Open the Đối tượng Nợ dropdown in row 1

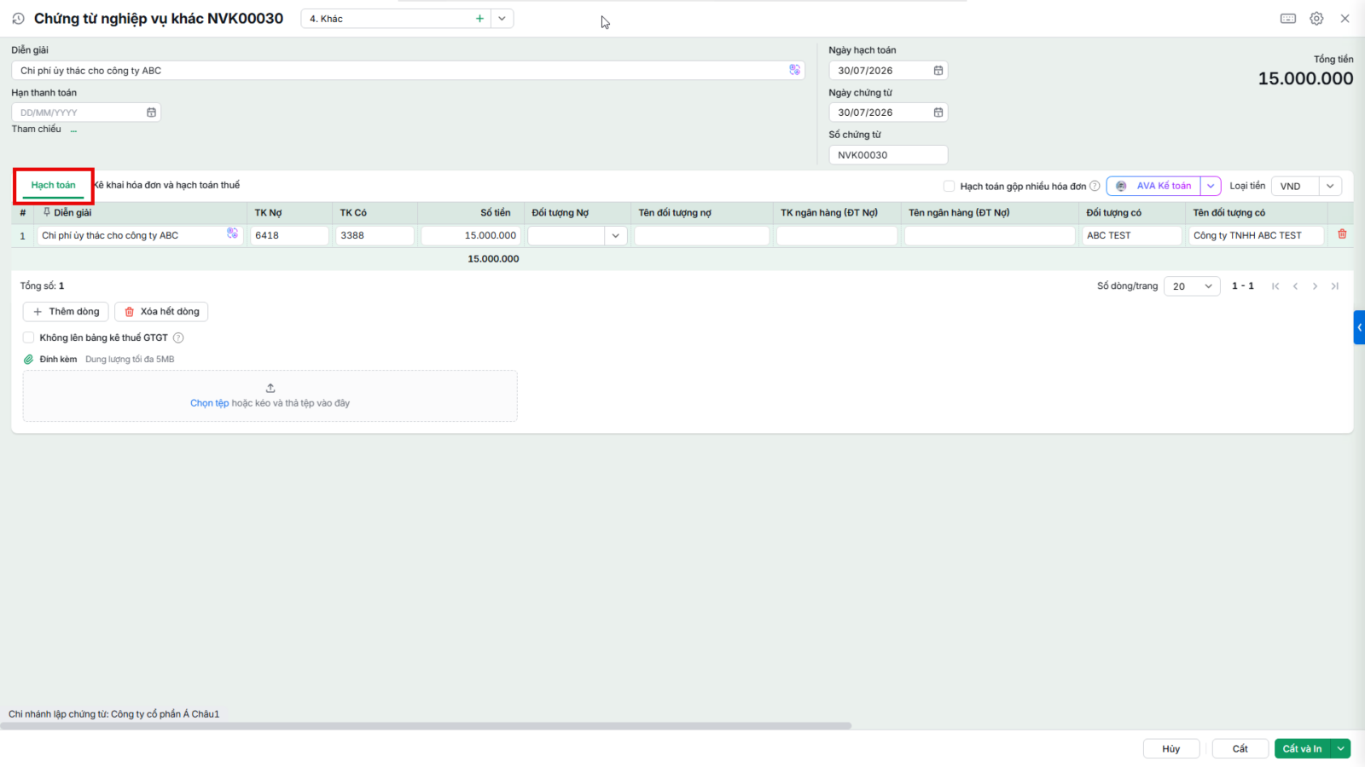point(615,236)
